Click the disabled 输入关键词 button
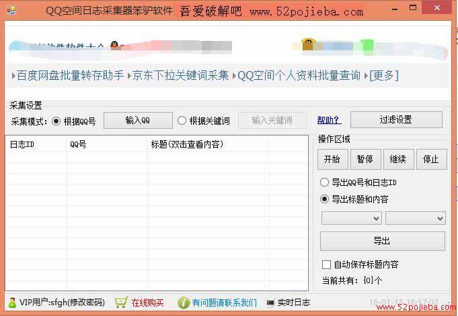The height and width of the screenshot is (316, 458). 272,120
